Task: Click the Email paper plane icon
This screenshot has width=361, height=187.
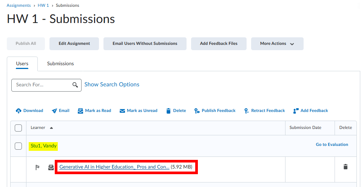Action: tap(54, 111)
